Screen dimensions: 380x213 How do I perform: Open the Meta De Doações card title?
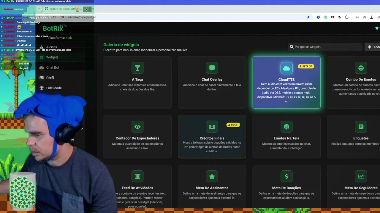pyautogui.click(x=286, y=188)
